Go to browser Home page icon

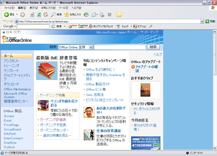[45, 14]
